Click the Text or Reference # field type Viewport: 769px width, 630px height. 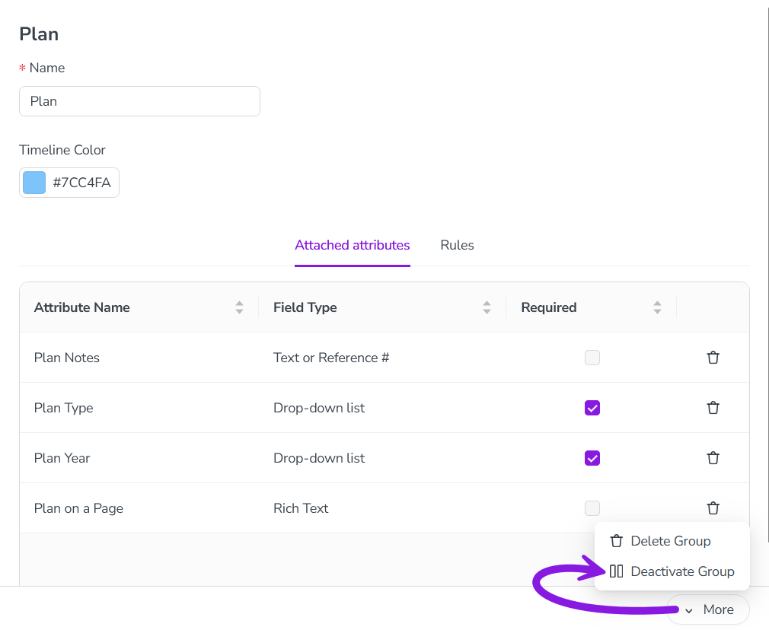coord(331,358)
